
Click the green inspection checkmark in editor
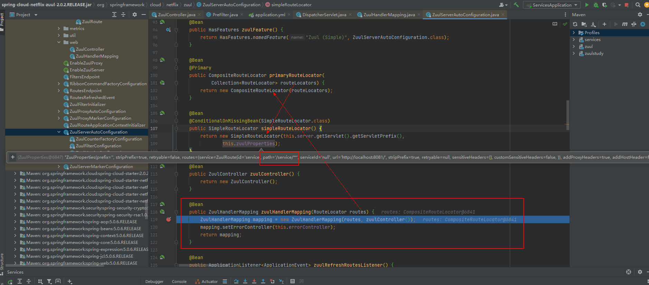565,24
